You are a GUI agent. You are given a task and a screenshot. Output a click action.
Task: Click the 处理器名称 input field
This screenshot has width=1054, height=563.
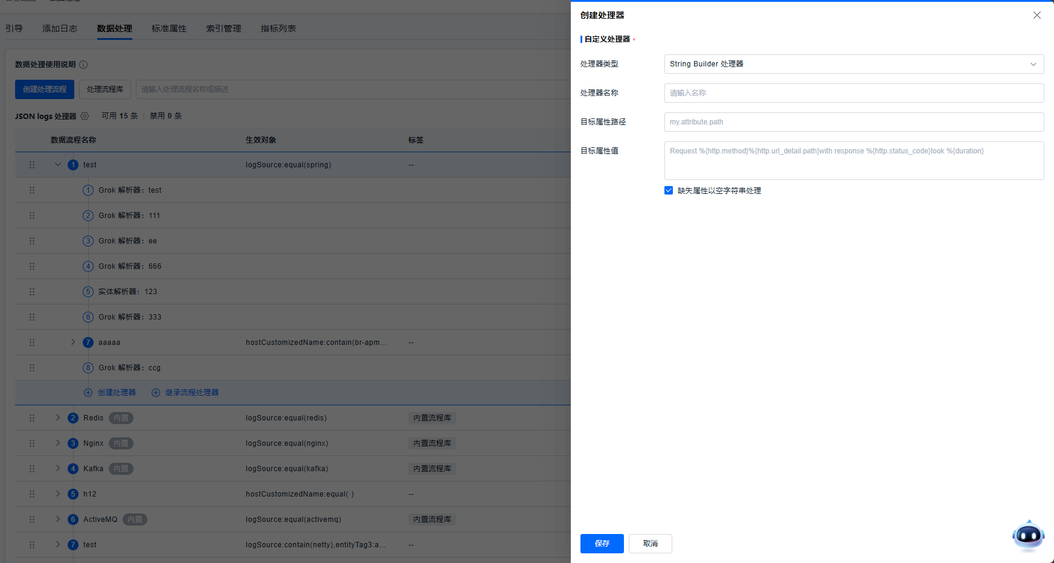point(853,93)
